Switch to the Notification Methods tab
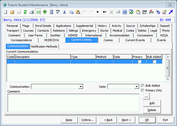The image size is (177, 126). (44, 47)
